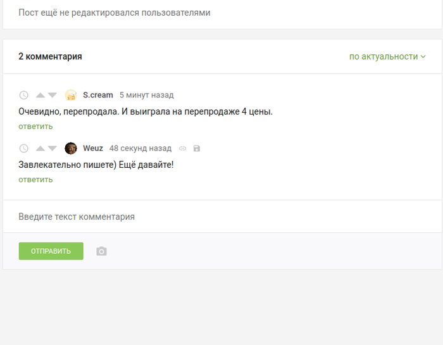Upvote S.cream's comment

[40, 96]
